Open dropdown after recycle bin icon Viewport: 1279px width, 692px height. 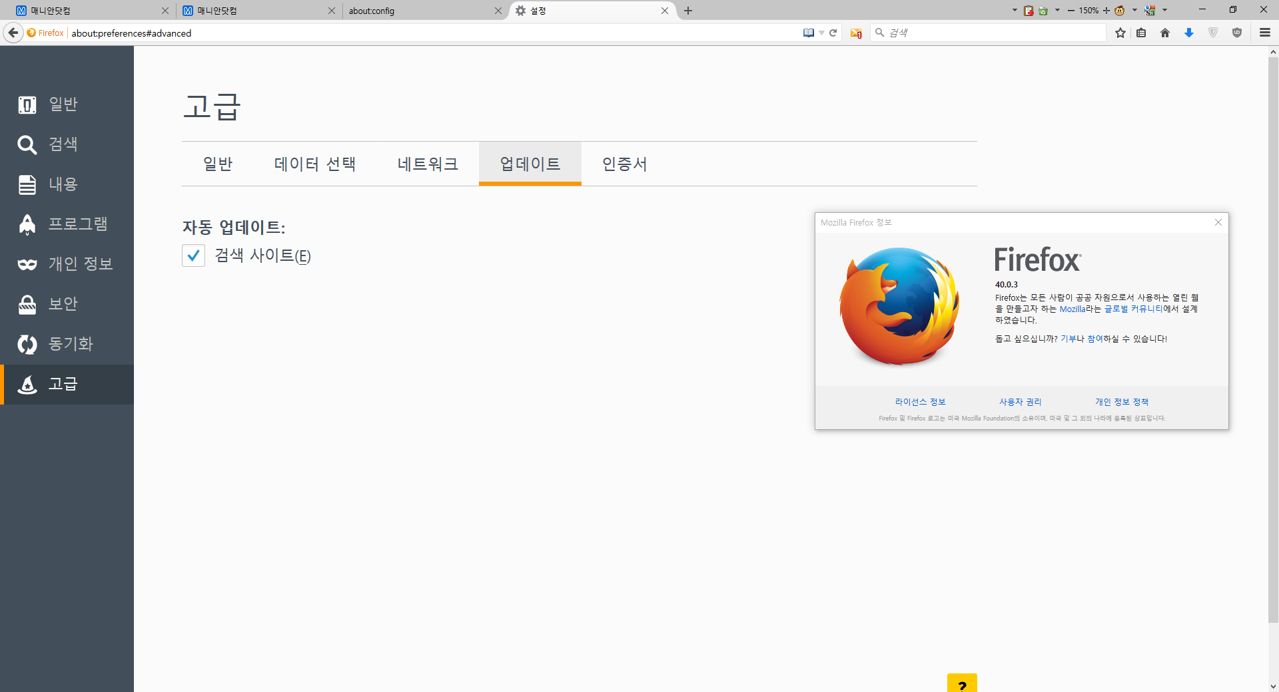[x=1057, y=11]
